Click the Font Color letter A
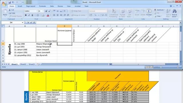183x103 pixels. [48, 15]
